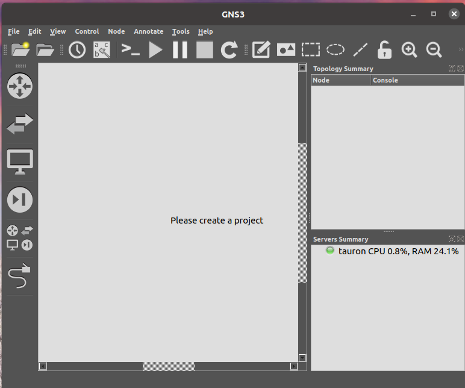Open the Annotate menu
Image resolution: width=465 pixels, height=388 pixels.
click(148, 31)
